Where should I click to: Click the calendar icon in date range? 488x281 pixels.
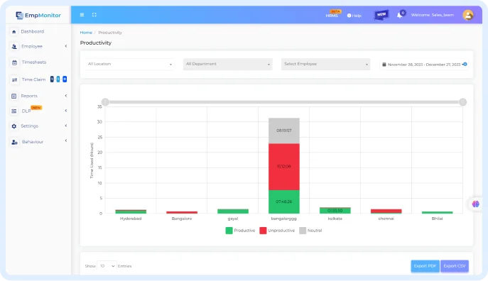click(384, 65)
